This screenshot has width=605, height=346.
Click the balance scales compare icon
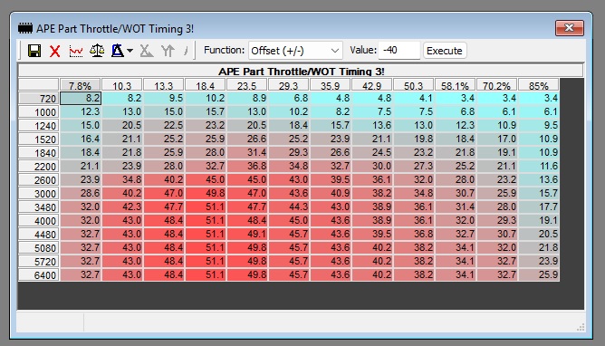coord(97,51)
